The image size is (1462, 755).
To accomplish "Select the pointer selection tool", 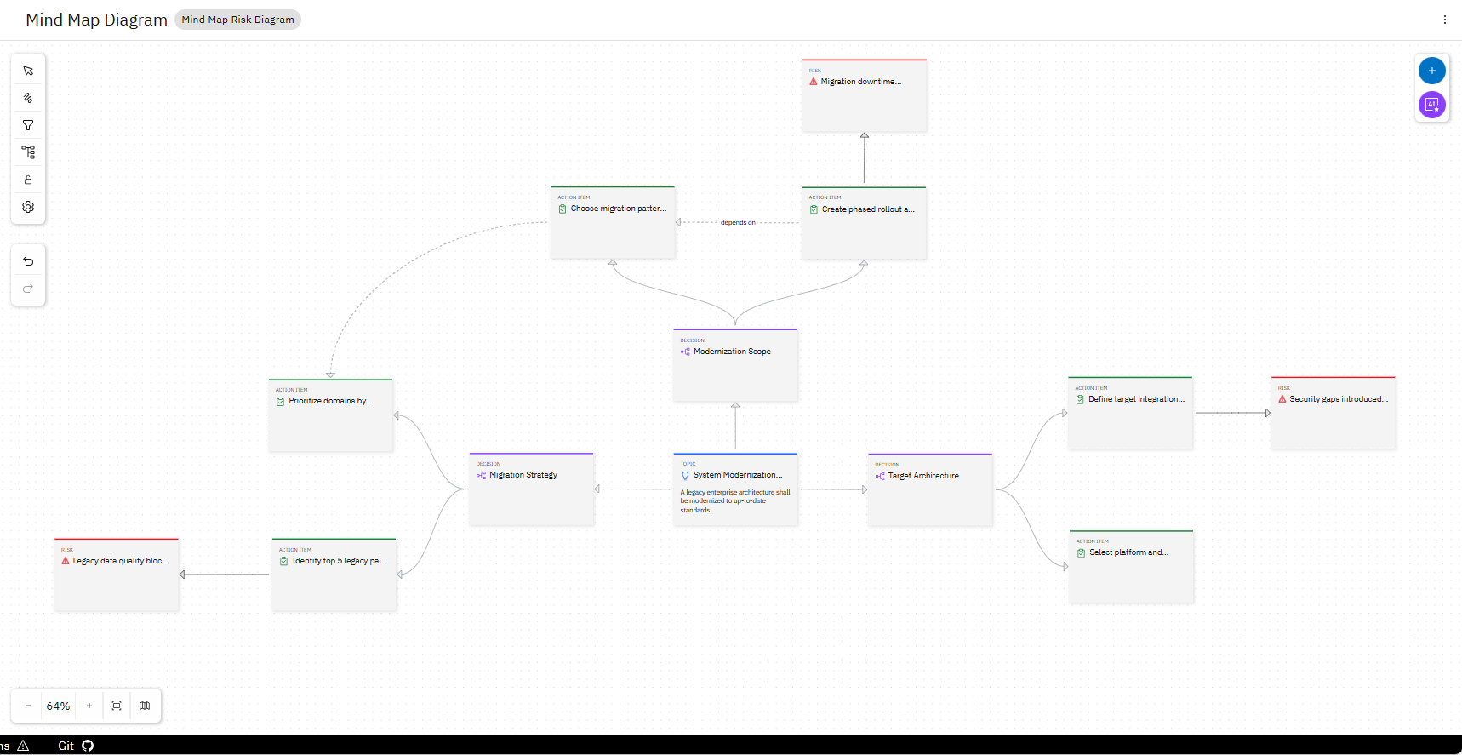I will tap(28, 71).
